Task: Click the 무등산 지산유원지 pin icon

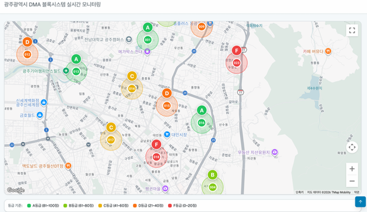Action: [274, 152]
